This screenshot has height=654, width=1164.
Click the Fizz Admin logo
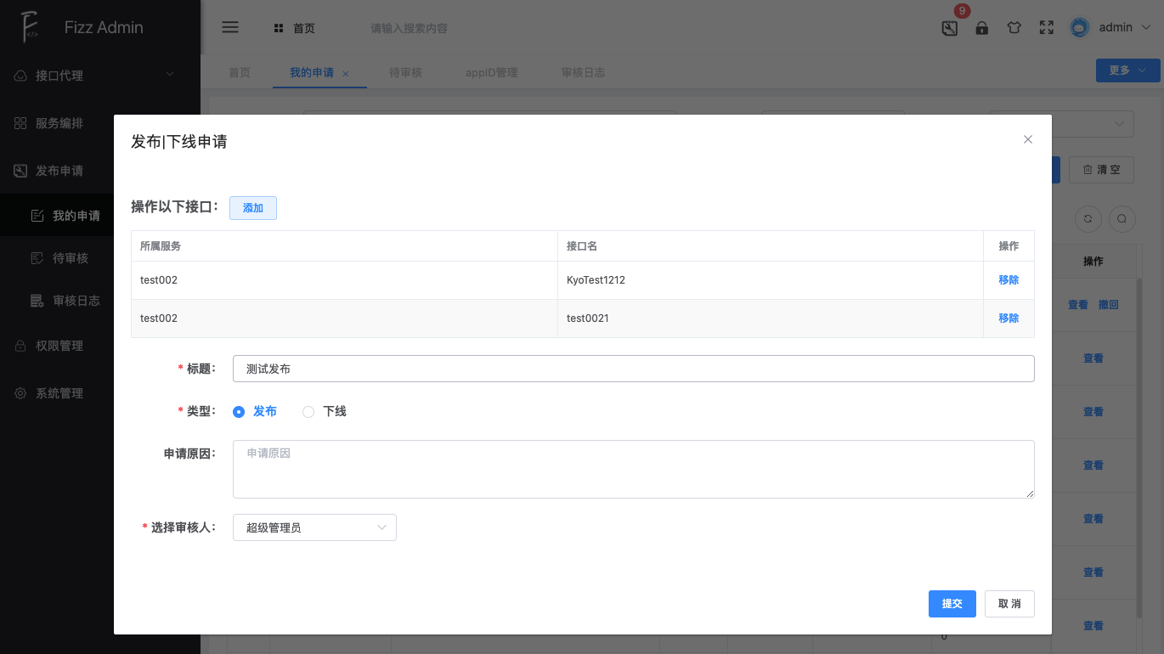(x=31, y=27)
